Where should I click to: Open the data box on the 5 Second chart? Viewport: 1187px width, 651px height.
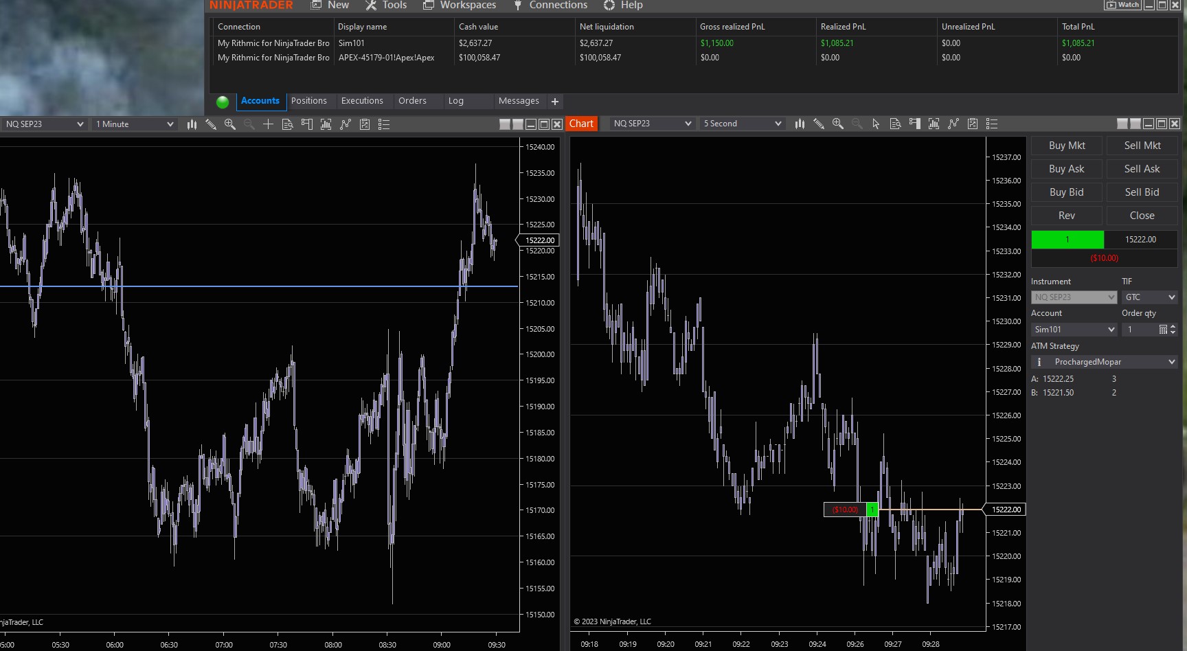[x=895, y=124]
